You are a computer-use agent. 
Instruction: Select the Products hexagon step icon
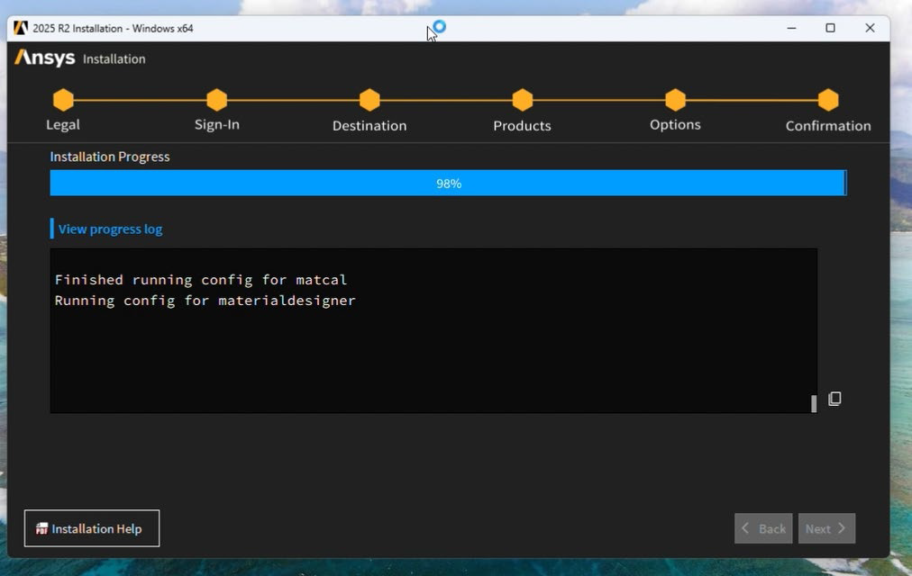[x=522, y=100]
